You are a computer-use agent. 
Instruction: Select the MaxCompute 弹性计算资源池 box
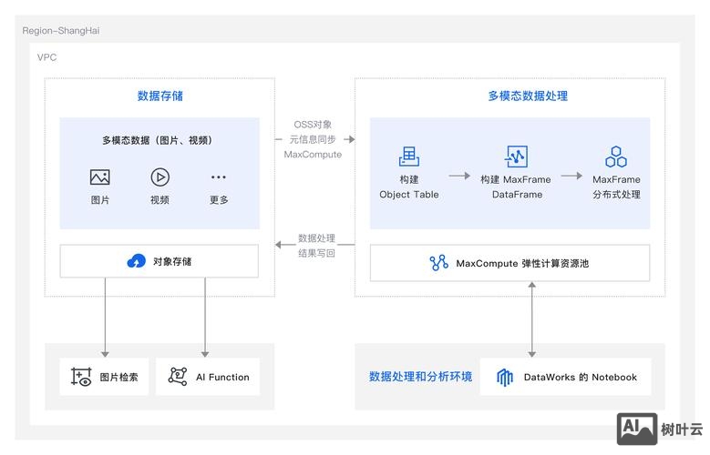[x=509, y=263]
